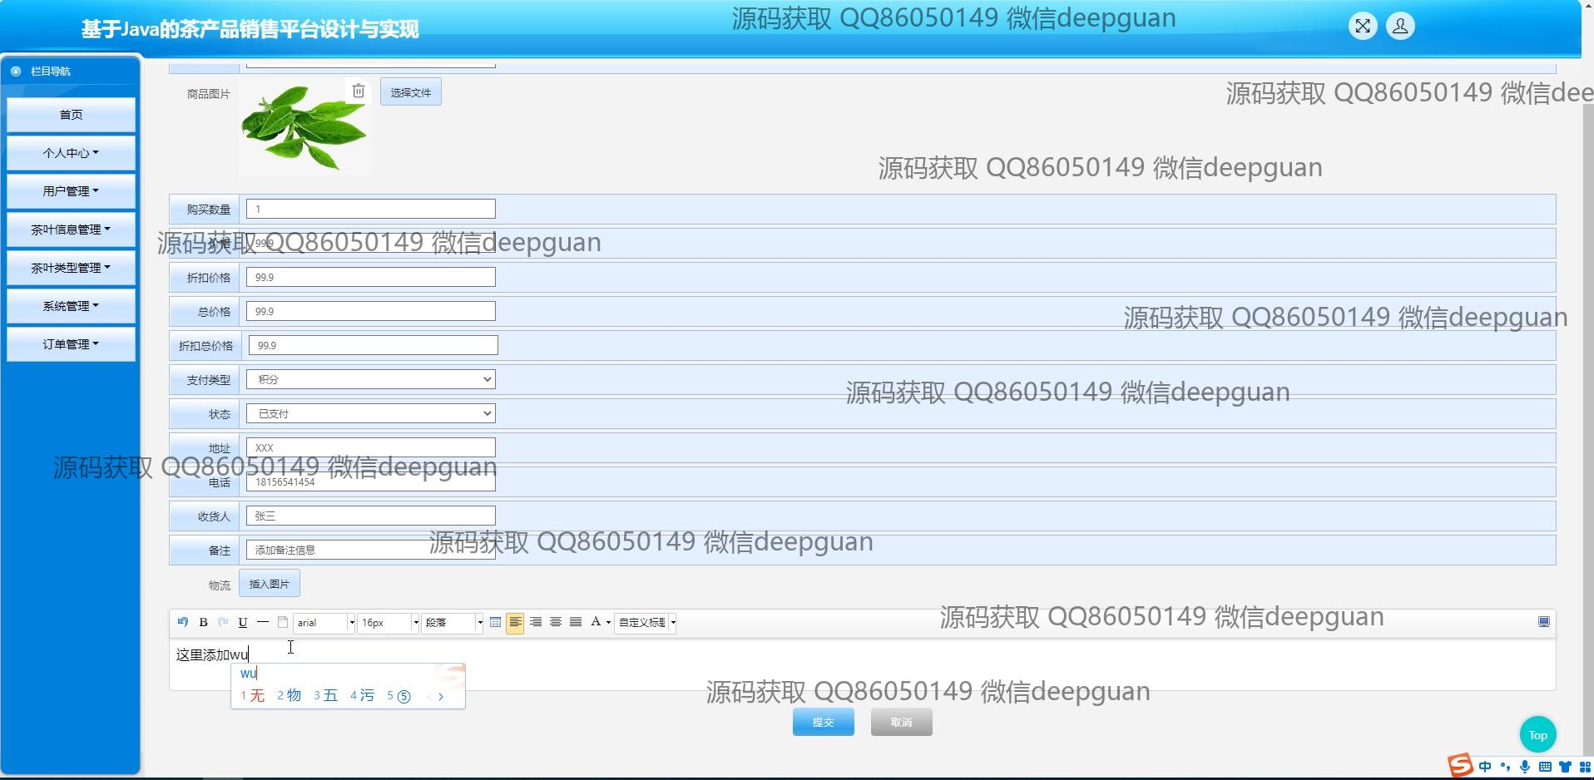
Task: Expand the 订单管理 sidebar menu
Action: [71, 344]
